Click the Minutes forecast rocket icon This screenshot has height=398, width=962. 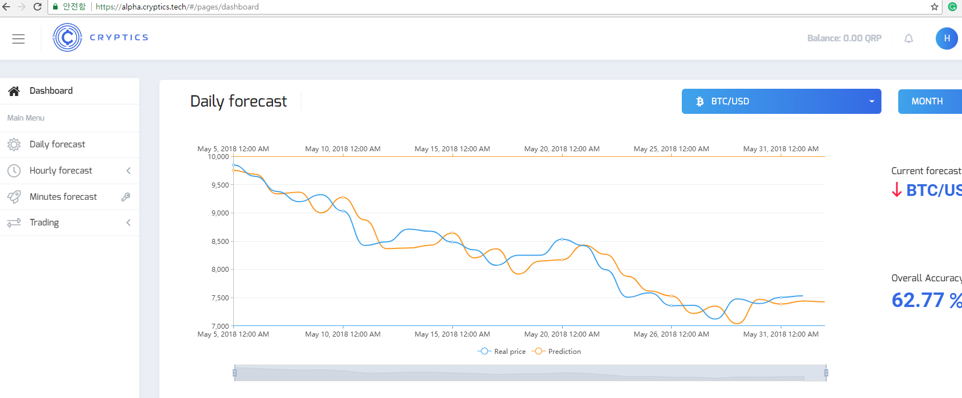14,196
